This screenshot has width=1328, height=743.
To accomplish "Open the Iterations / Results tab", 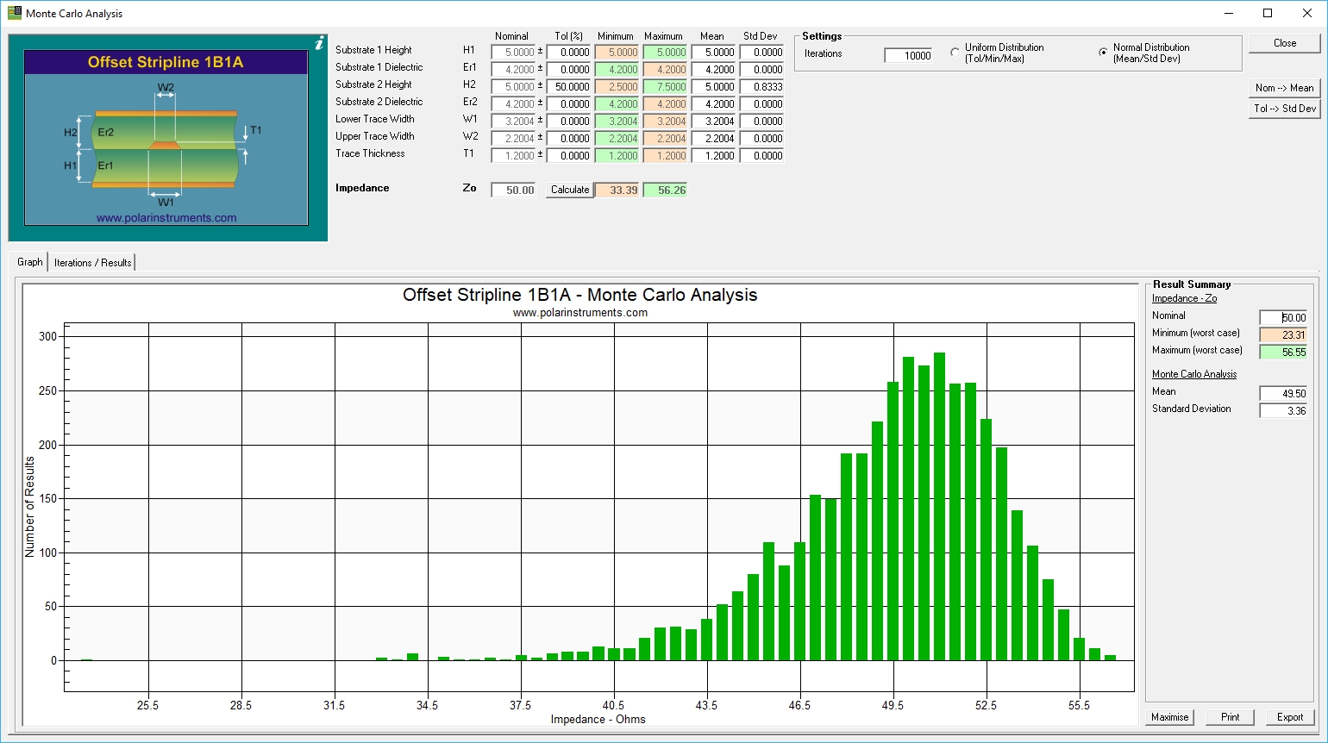I will tap(92, 262).
